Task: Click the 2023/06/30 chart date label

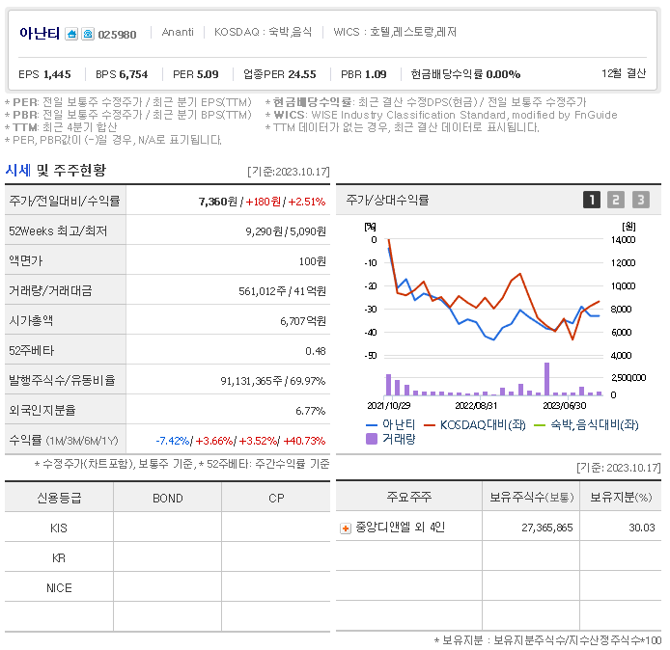Action: pos(564,405)
